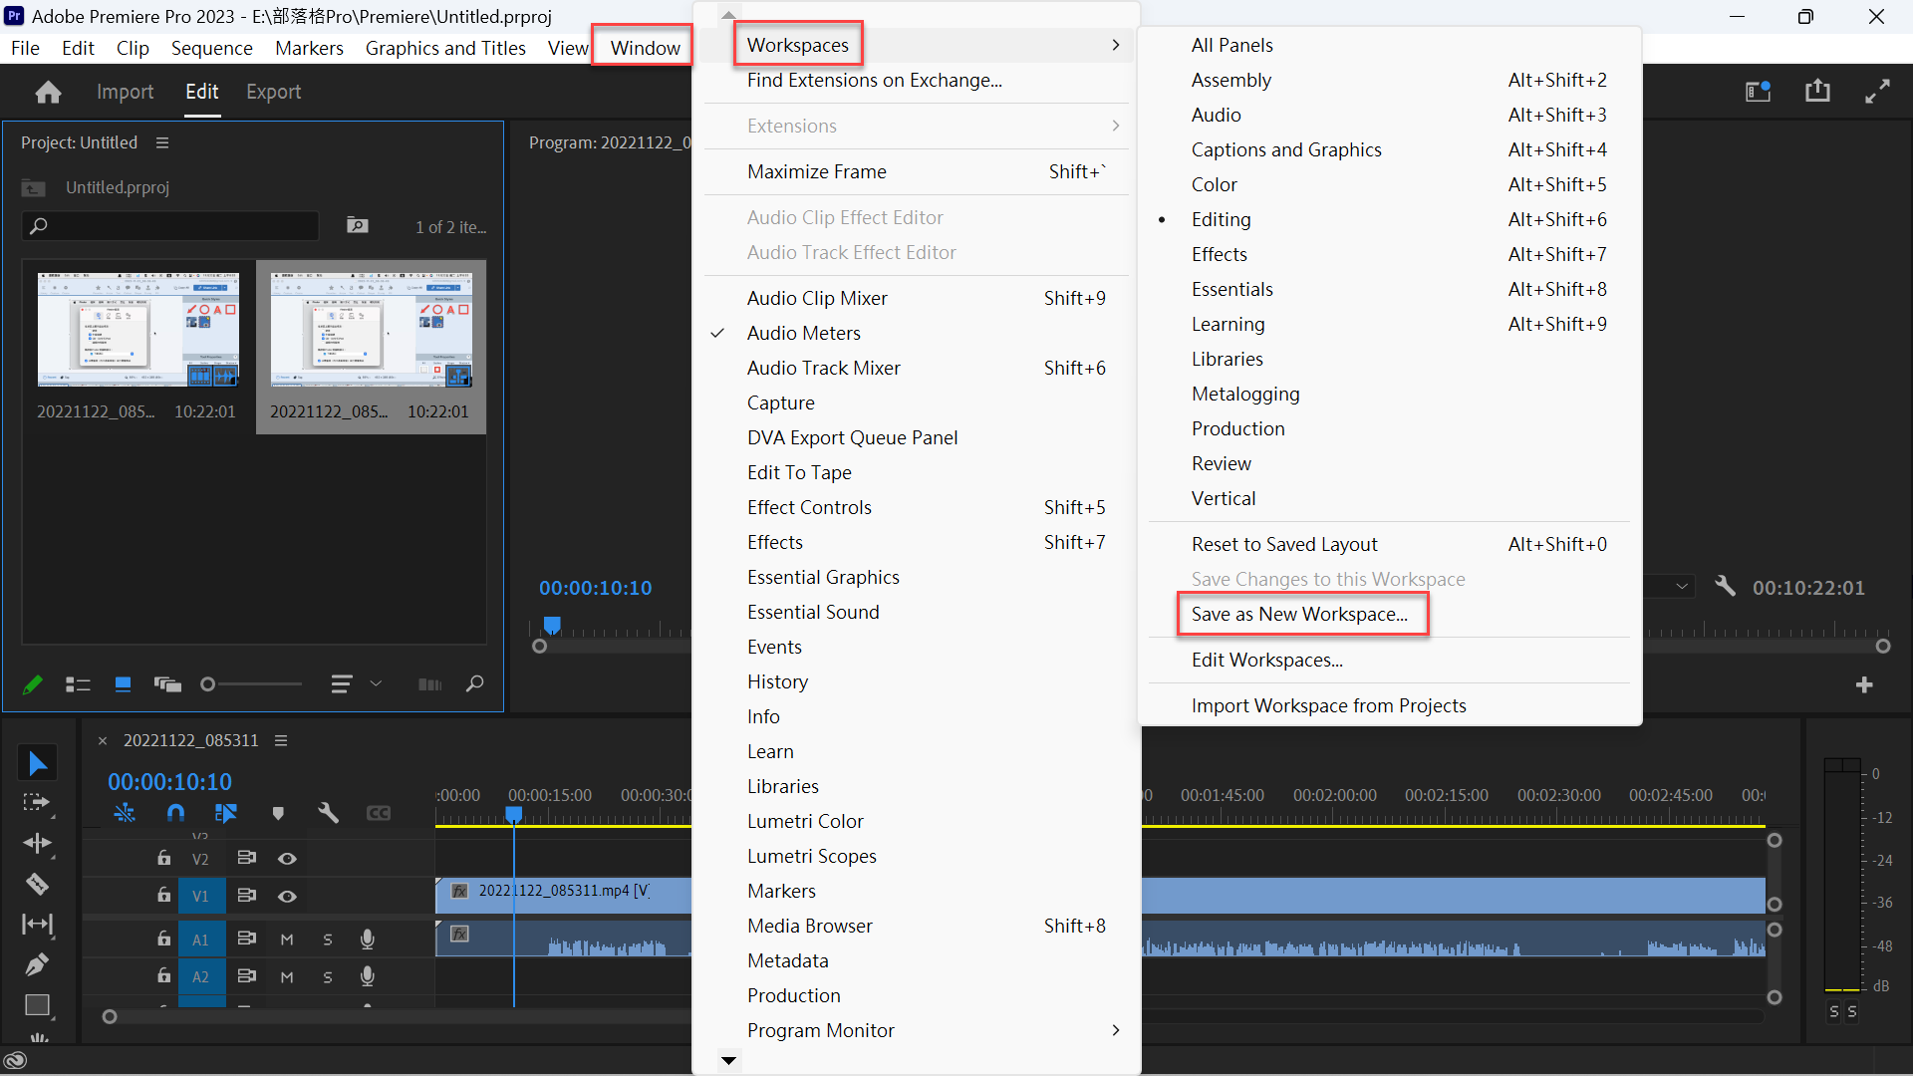
Task: Toggle project writable green pencil
Action: 33,684
